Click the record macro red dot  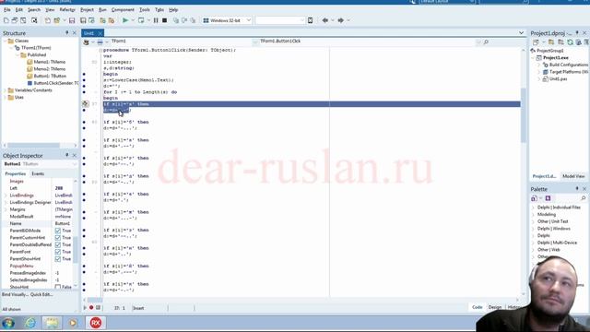coord(91,307)
